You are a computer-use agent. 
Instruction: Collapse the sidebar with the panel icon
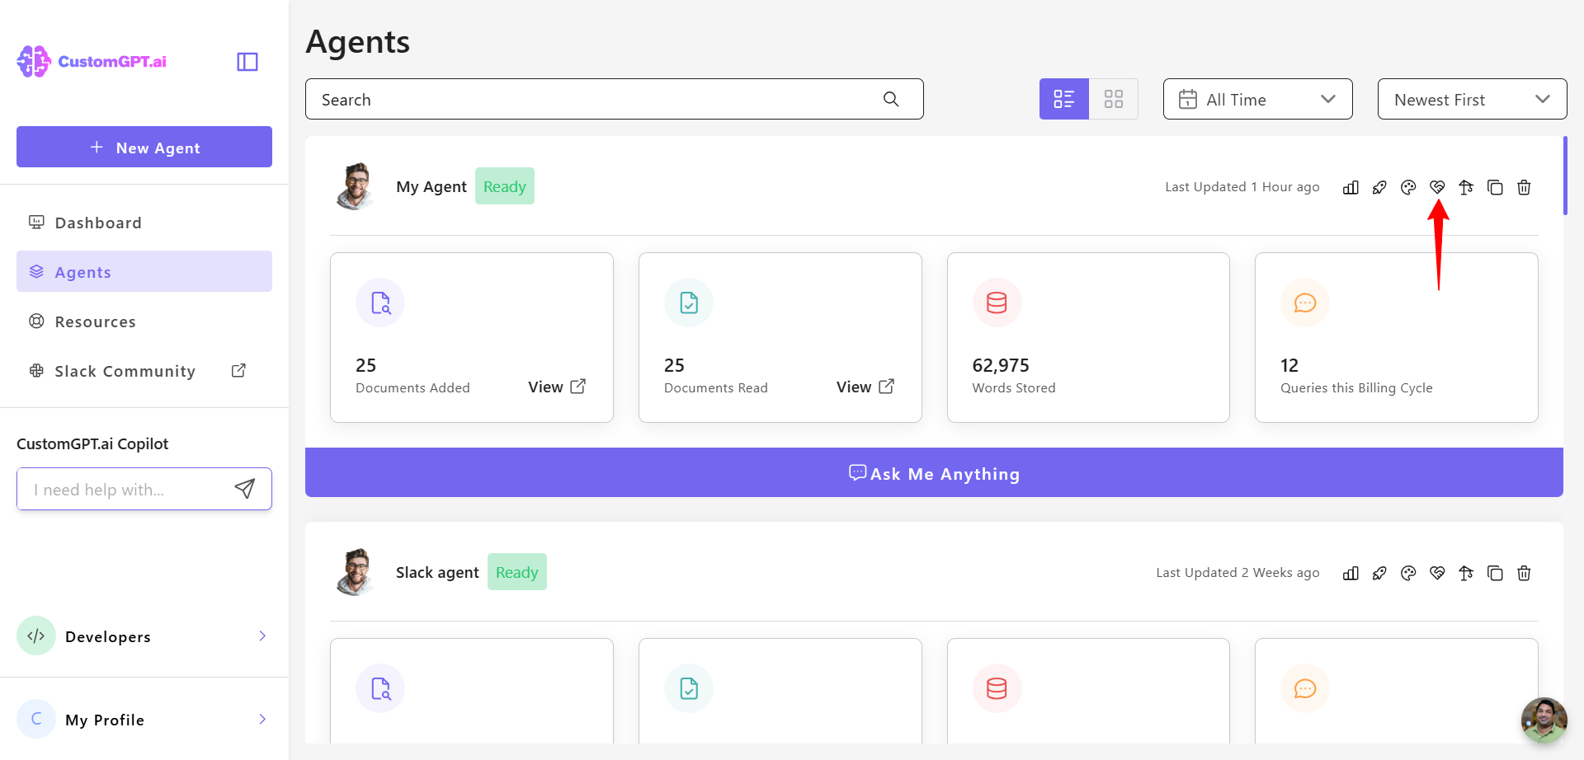tap(247, 62)
